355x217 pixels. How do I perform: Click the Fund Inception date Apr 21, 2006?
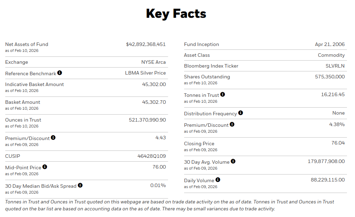[x=330, y=44]
